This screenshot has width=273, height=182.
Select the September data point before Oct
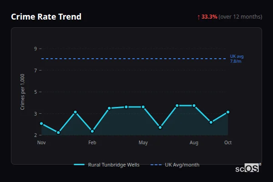click(211, 122)
